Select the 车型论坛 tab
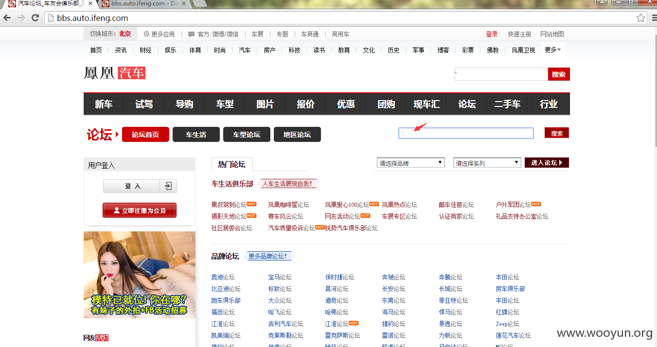This screenshot has height=347, width=657. [247, 135]
